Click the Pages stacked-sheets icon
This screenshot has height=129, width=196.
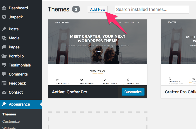tap(4, 47)
